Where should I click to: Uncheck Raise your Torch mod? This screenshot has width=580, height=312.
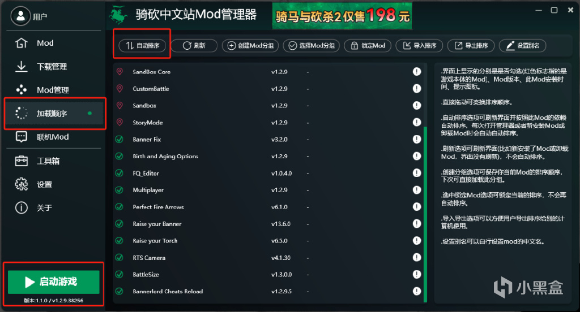coord(119,241)
